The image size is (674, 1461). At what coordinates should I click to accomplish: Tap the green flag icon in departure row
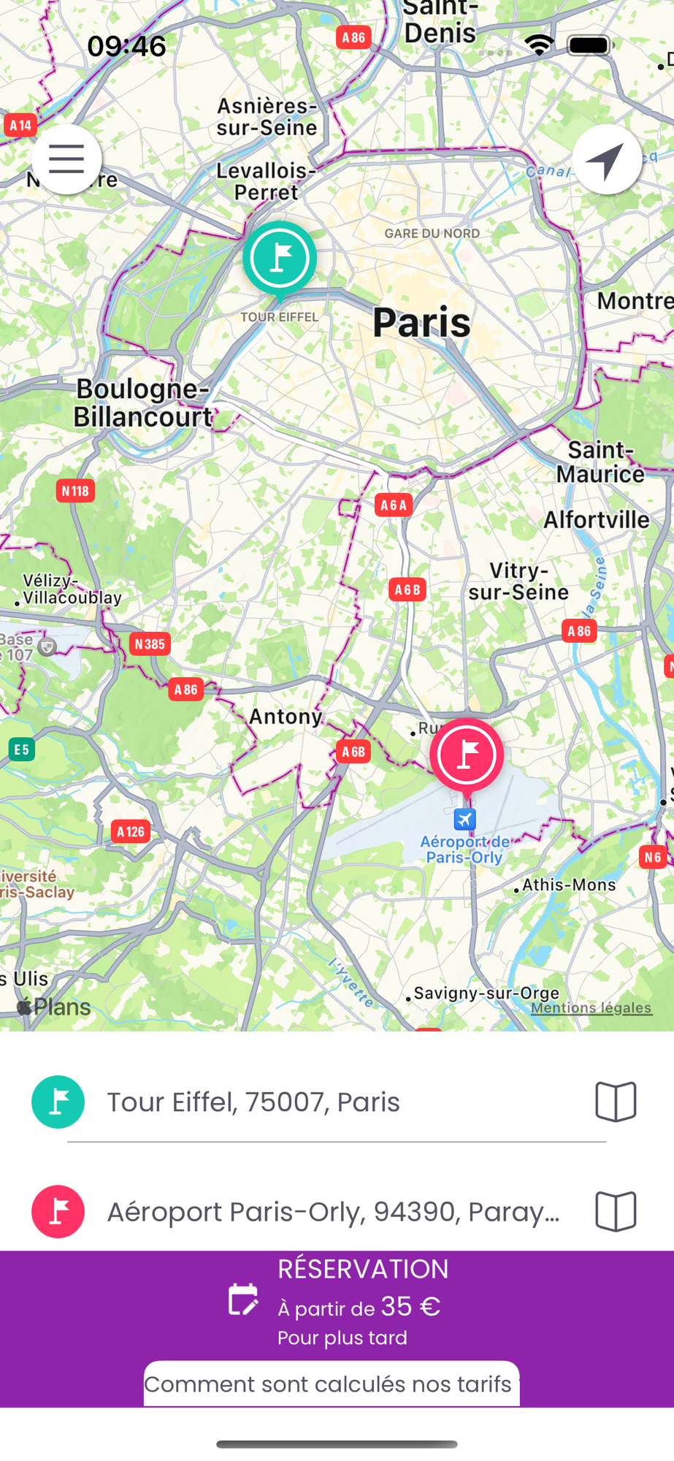coord(58,1102)
